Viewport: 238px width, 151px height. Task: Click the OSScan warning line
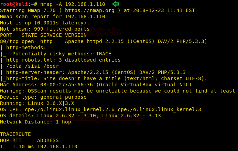[117, 91]
